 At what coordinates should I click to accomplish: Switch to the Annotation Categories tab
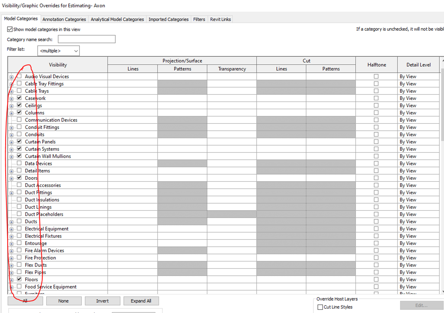tap(64, 19)
